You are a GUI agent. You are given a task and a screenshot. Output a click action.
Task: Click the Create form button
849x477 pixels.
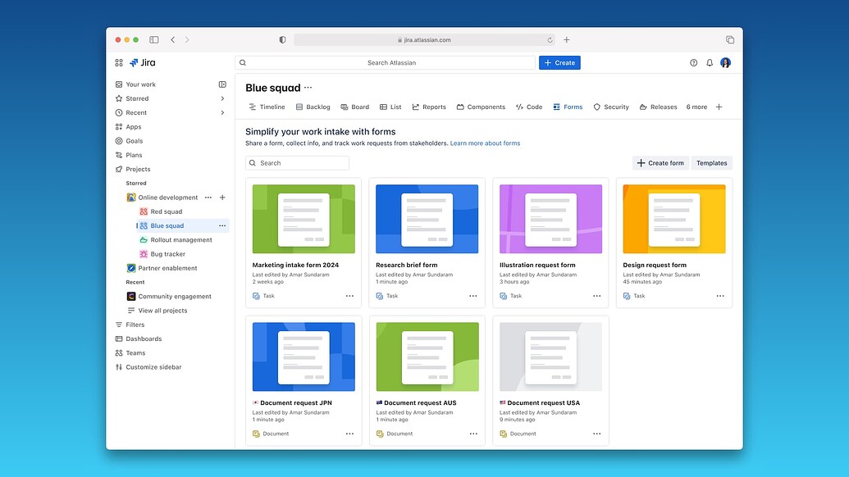(x=660, y=163)
